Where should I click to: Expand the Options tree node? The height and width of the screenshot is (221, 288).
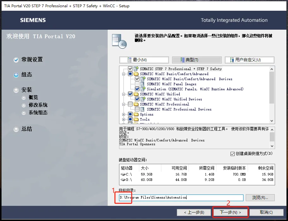pyautogui.click(x=123, y=114)
